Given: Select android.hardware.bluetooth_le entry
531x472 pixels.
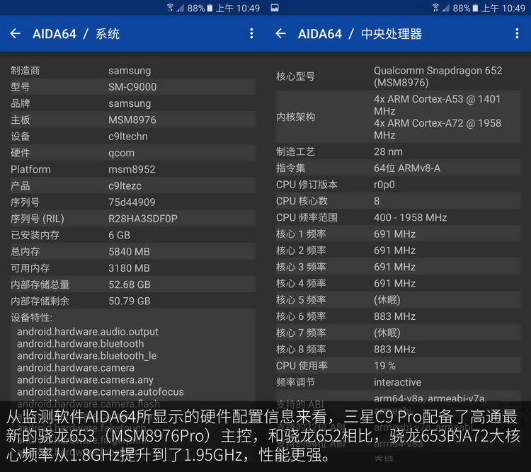Looking at the screenshot, I should pyautogui.click(x=86, y=356).
